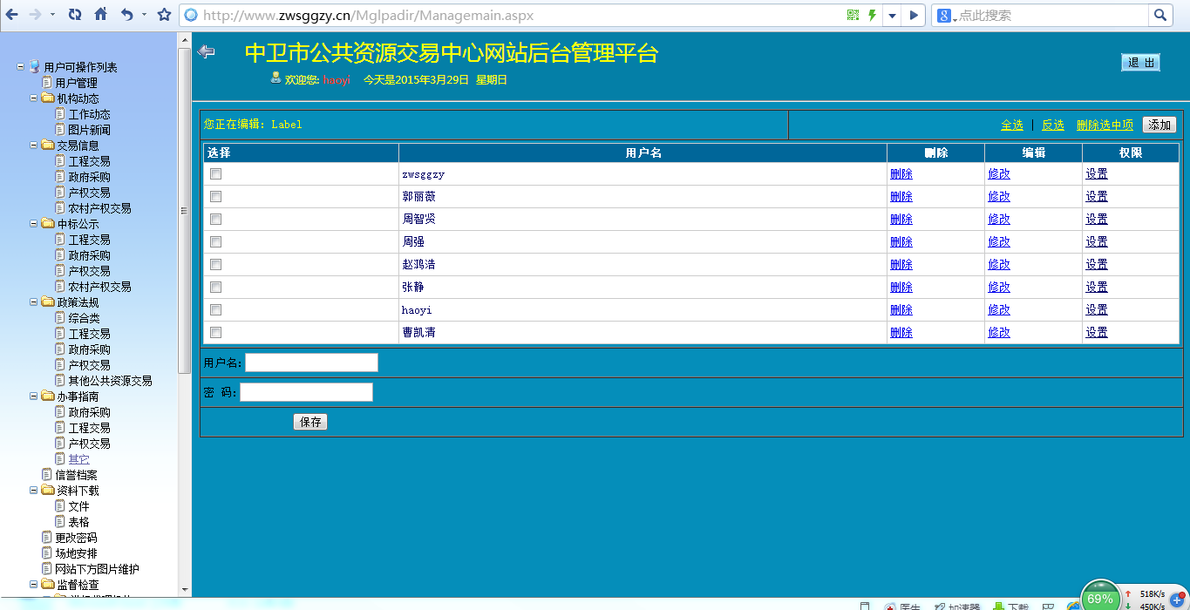Click the browser back arrow

[12, 15]
